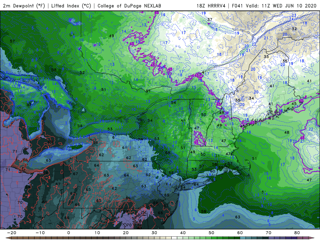
Task: Click the 80 tick label under the color scale
Action: pos(297,233)
